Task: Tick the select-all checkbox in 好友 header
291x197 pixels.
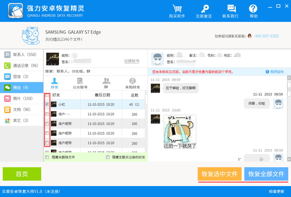Action: tap(47, 95)
